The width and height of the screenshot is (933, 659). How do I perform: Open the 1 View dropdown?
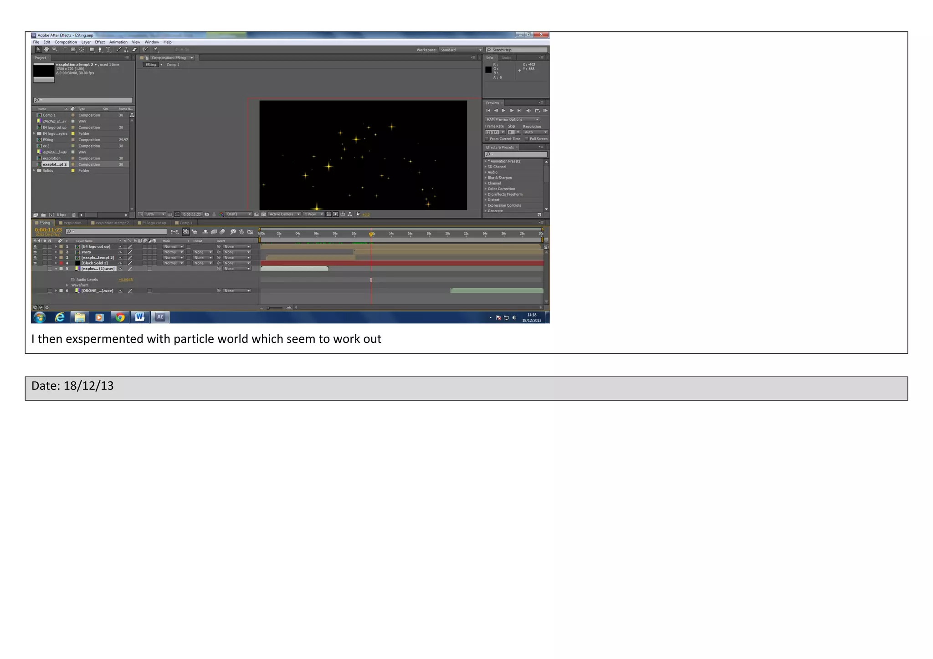click(x=313, y=214)
